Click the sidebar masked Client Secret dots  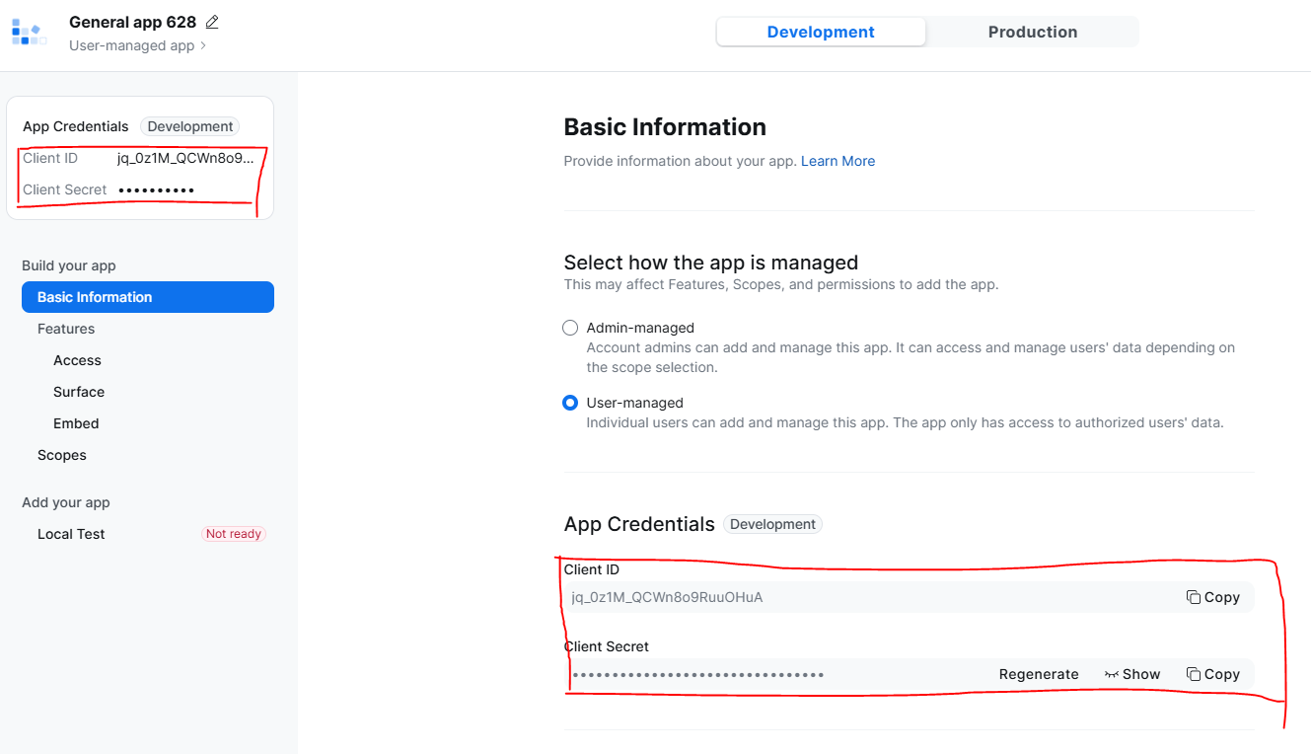pos(156,189)
